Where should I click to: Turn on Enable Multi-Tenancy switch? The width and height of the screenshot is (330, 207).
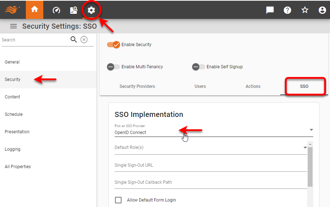114,67
